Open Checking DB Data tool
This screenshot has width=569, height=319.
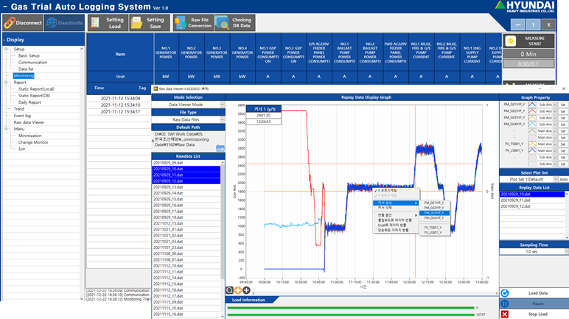(234, 22)
